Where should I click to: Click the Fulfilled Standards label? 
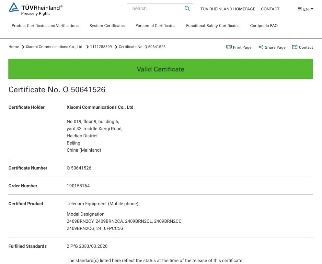28,246
